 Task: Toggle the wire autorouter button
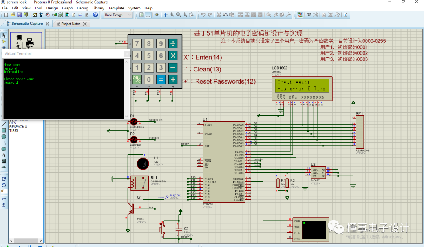[300, 15]
